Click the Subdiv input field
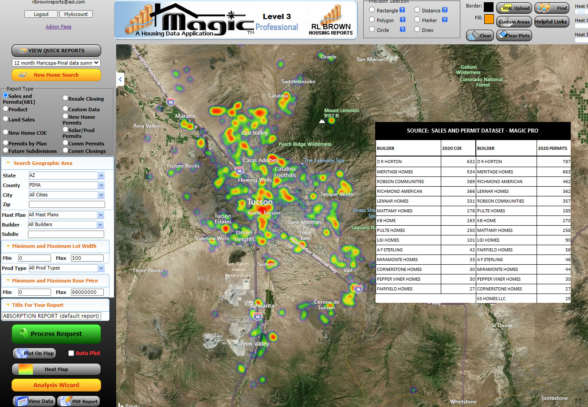This screenshot has width=588, height=407. 66,234
